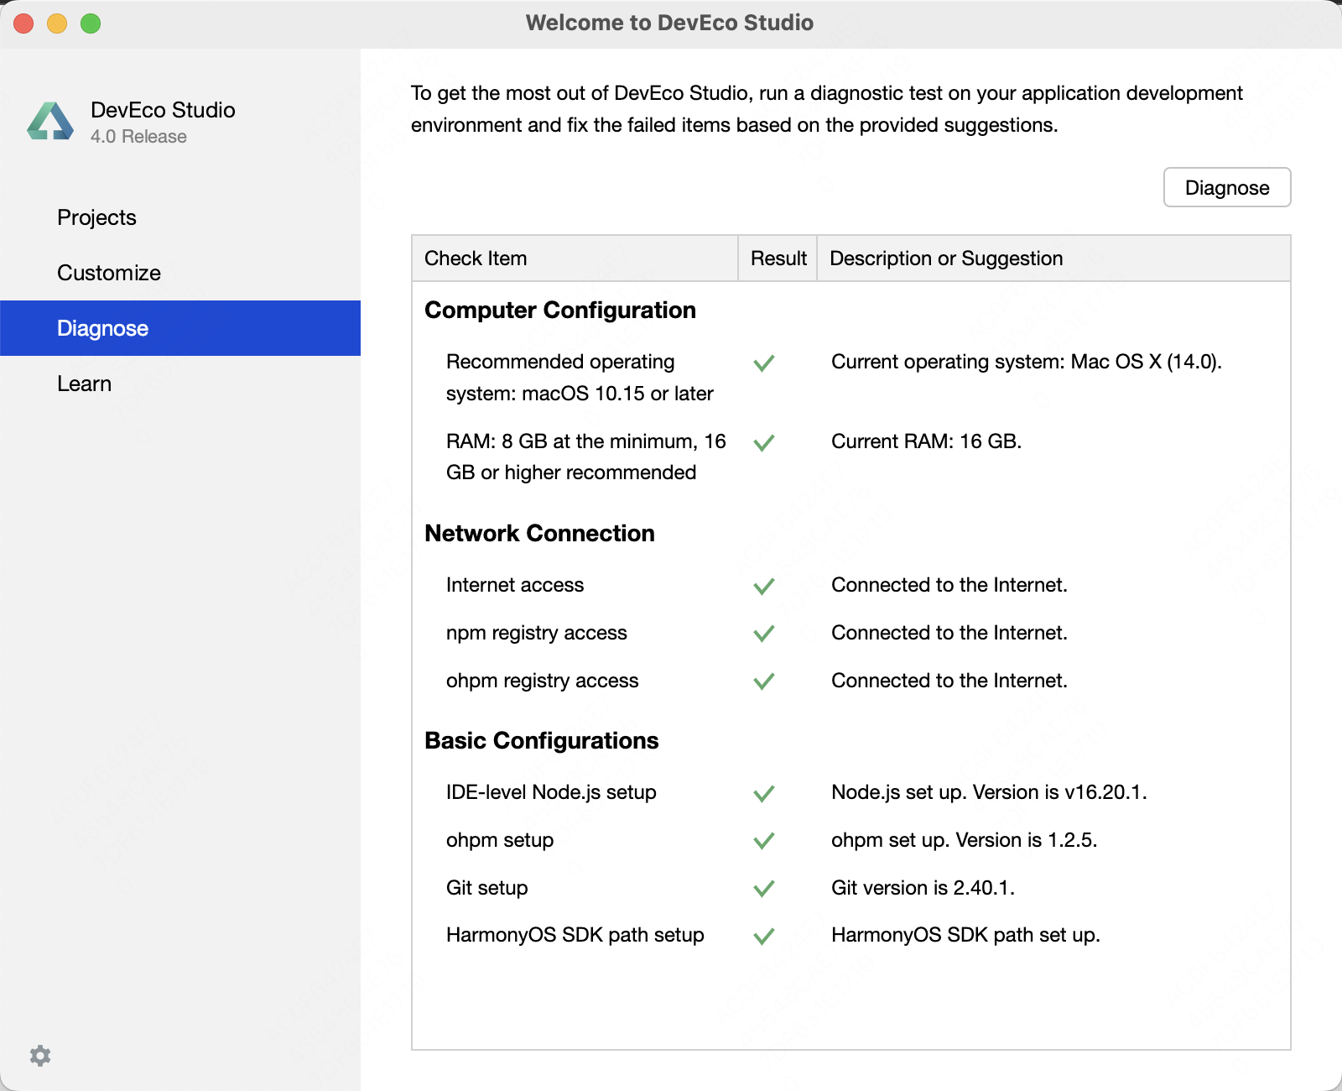Click the checkmark for Internet access
Screen dimensions: 1342x1091
[x=763, y=586]
